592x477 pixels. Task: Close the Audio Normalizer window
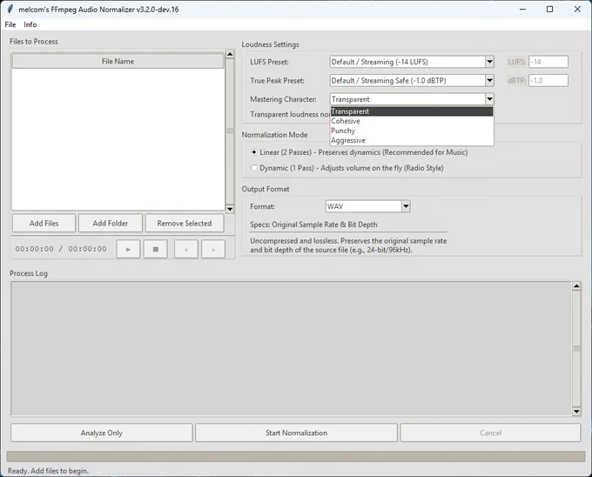click(x=577, y=9)
